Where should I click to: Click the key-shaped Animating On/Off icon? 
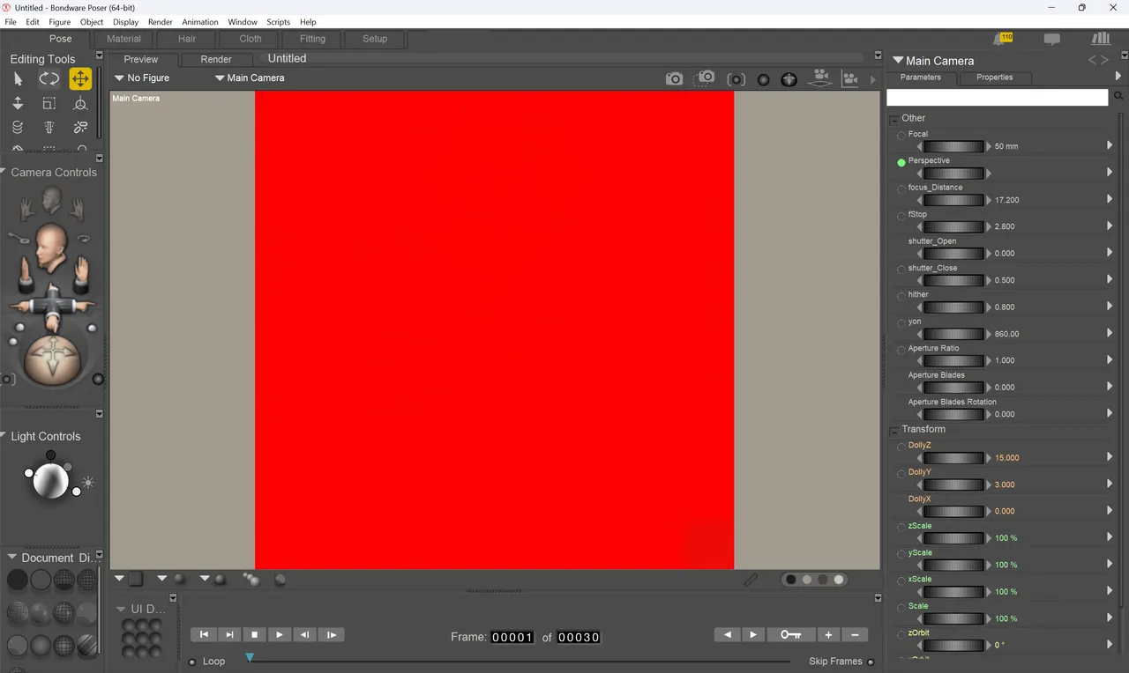(18, 238)
